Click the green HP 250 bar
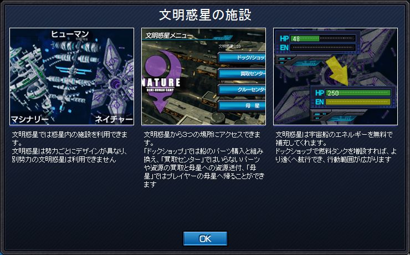Screen dimensions: 410x255 358,93
